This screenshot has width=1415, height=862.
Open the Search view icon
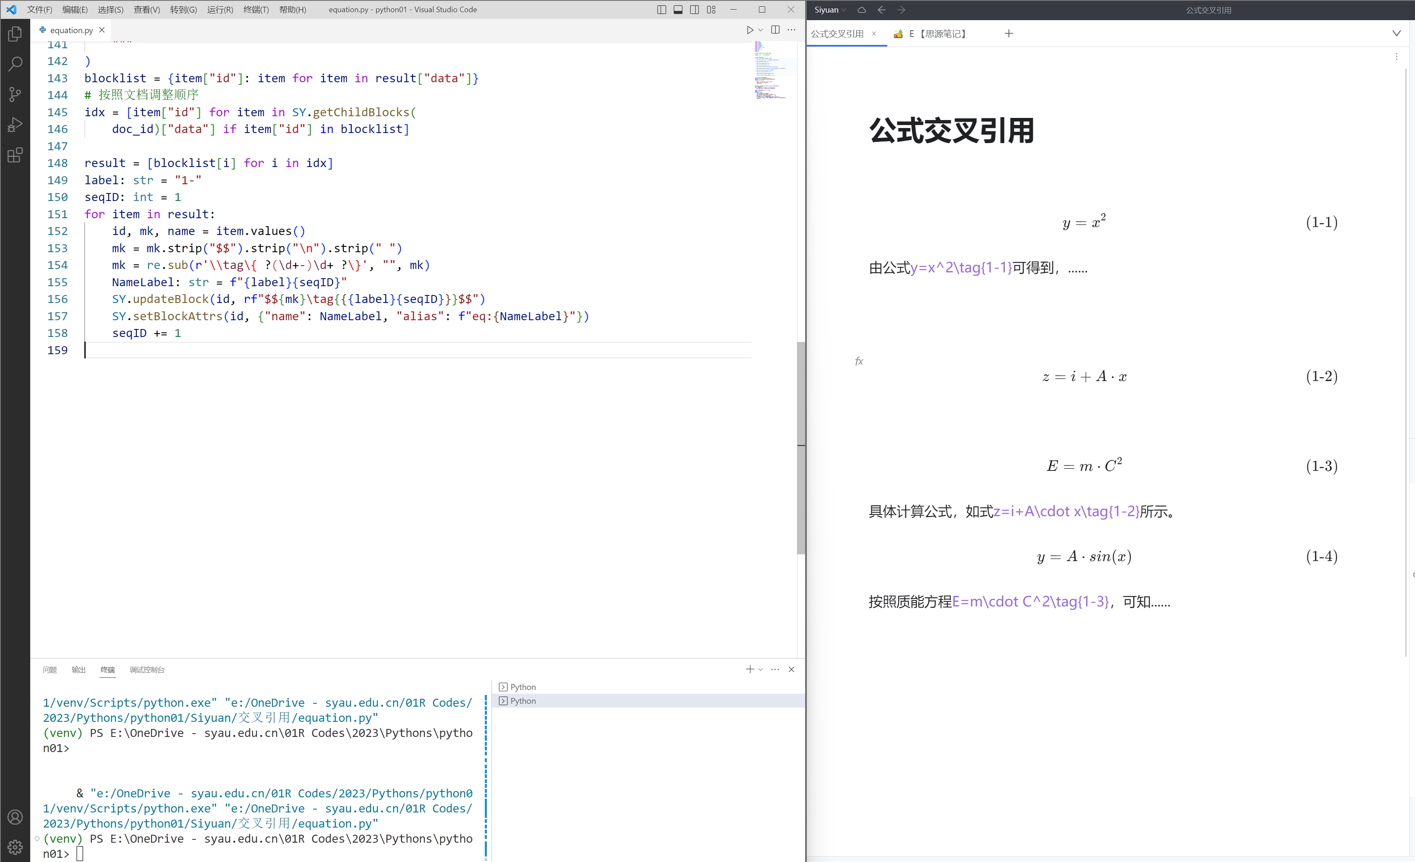[x=16, y=64]
